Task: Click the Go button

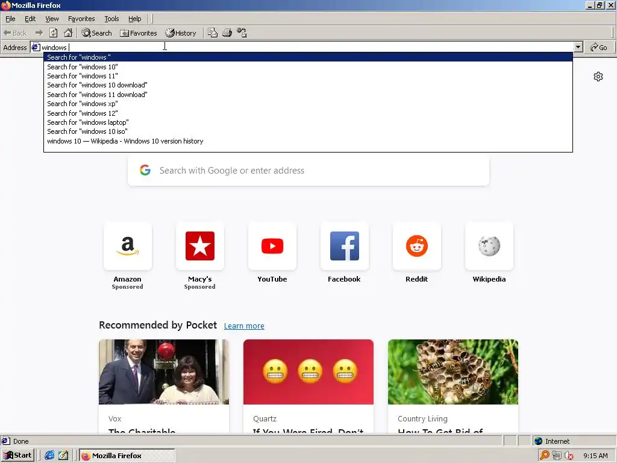Action: coord(599,47)
